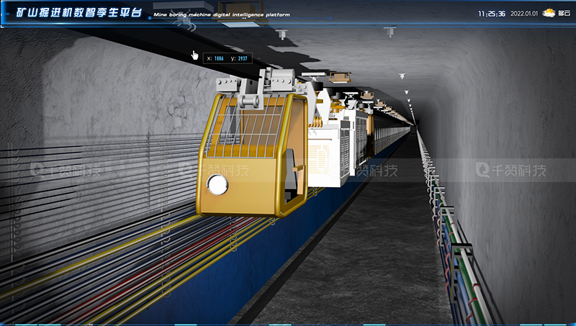Click the round white headlight on yellow cabin
Screen dimensions: 576x326
[x=217, y=185]
